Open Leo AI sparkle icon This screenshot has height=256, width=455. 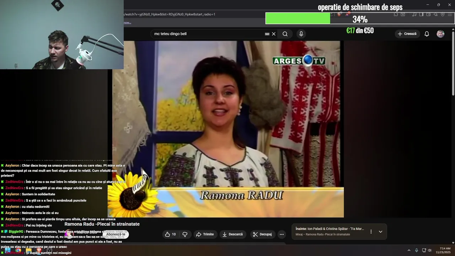click(x=435, y=14)
